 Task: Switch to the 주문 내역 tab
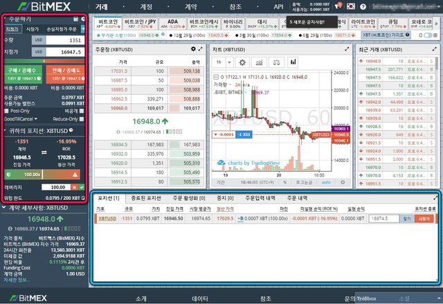tap(297, 198)
